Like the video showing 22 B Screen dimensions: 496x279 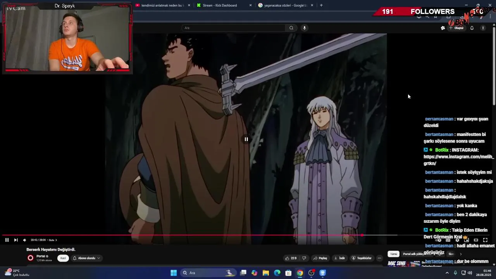[291, 258]
